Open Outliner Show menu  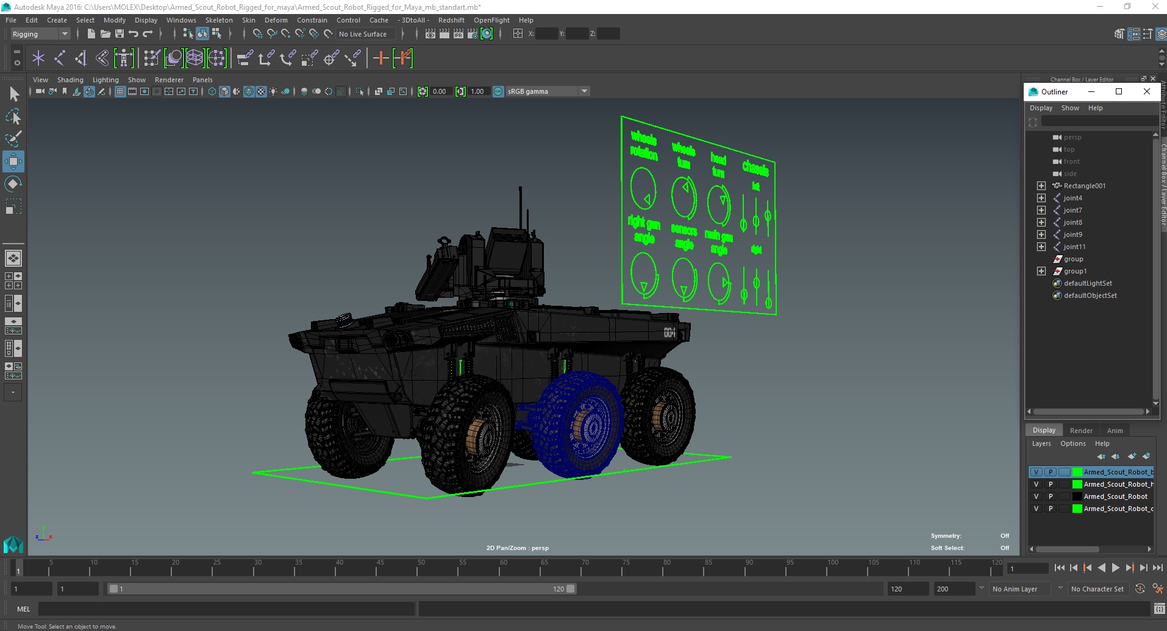point(1070,108)
